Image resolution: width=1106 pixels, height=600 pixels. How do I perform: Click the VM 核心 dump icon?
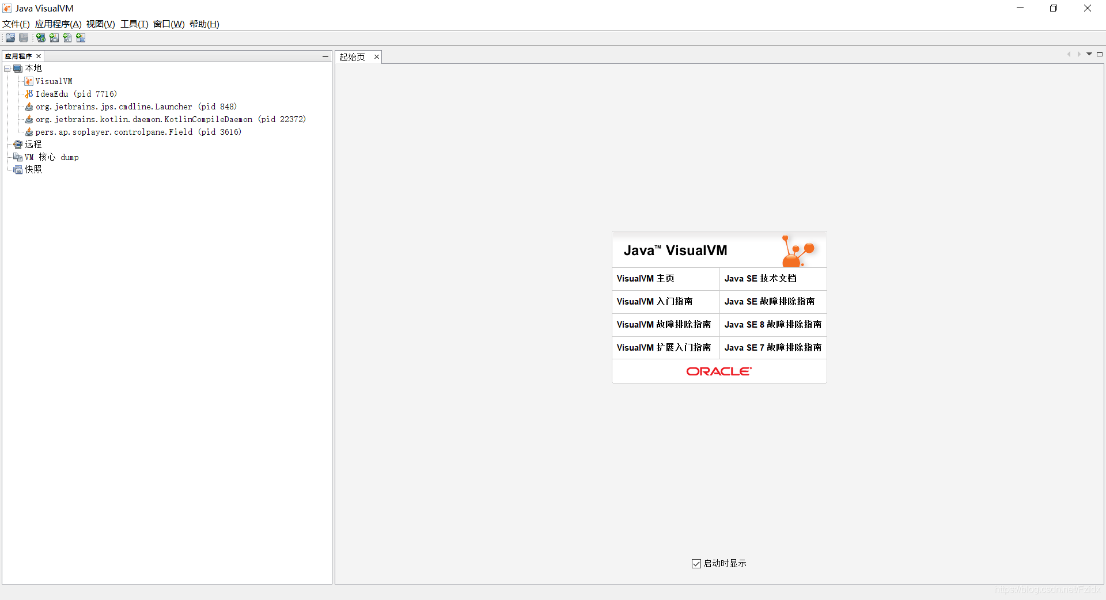18,157
